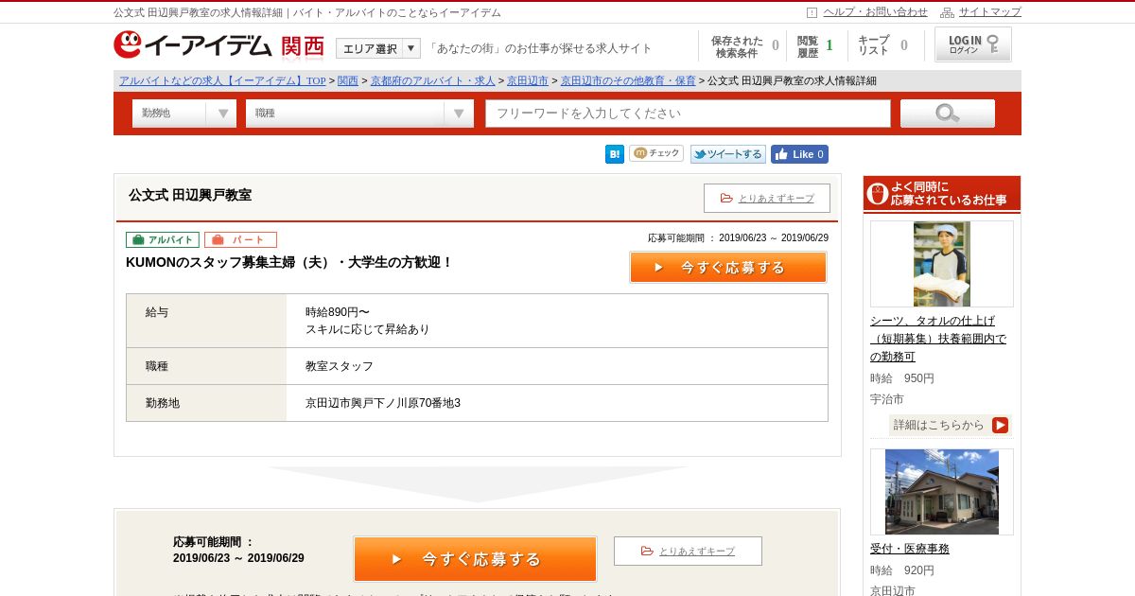1135x596 pixels.
Task: Click lower 今すぐ応募する button
Action: [475, 559]
